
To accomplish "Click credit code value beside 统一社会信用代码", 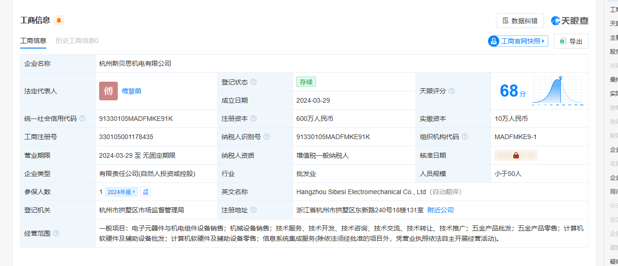I will click(136, 119).
